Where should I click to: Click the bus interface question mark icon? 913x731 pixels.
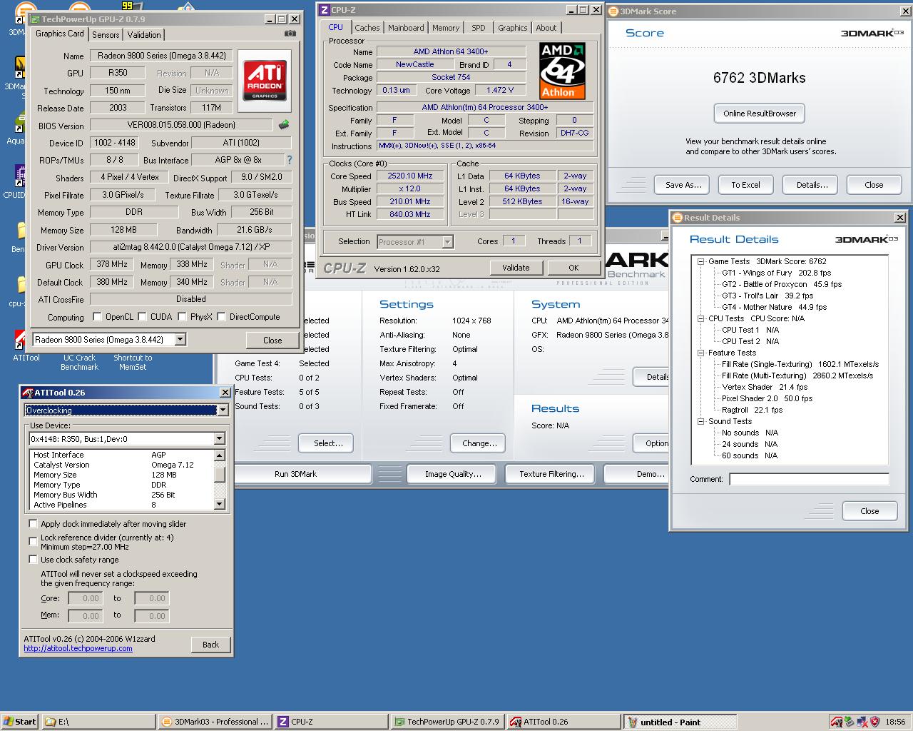pos(289,160)
